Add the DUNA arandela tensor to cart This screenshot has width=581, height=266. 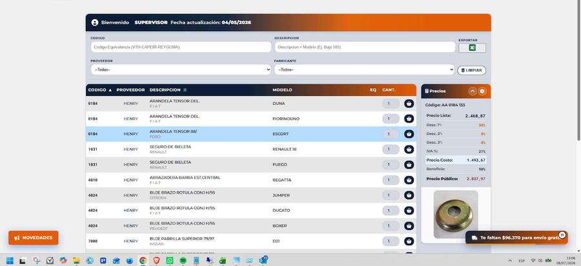coord(409,104)
